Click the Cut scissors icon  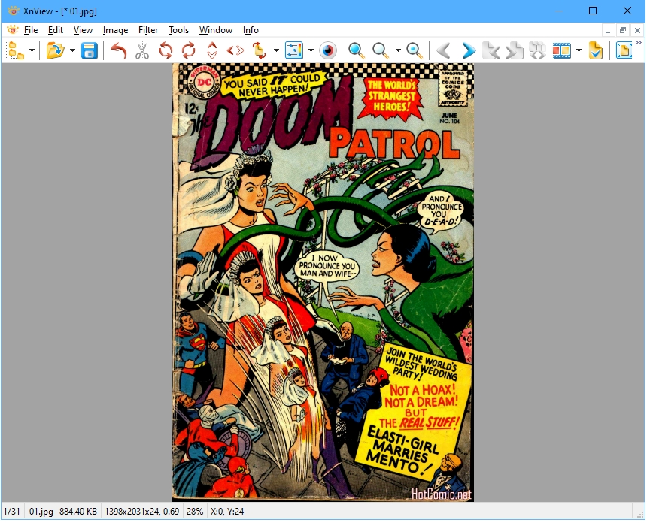pos(142,50)
